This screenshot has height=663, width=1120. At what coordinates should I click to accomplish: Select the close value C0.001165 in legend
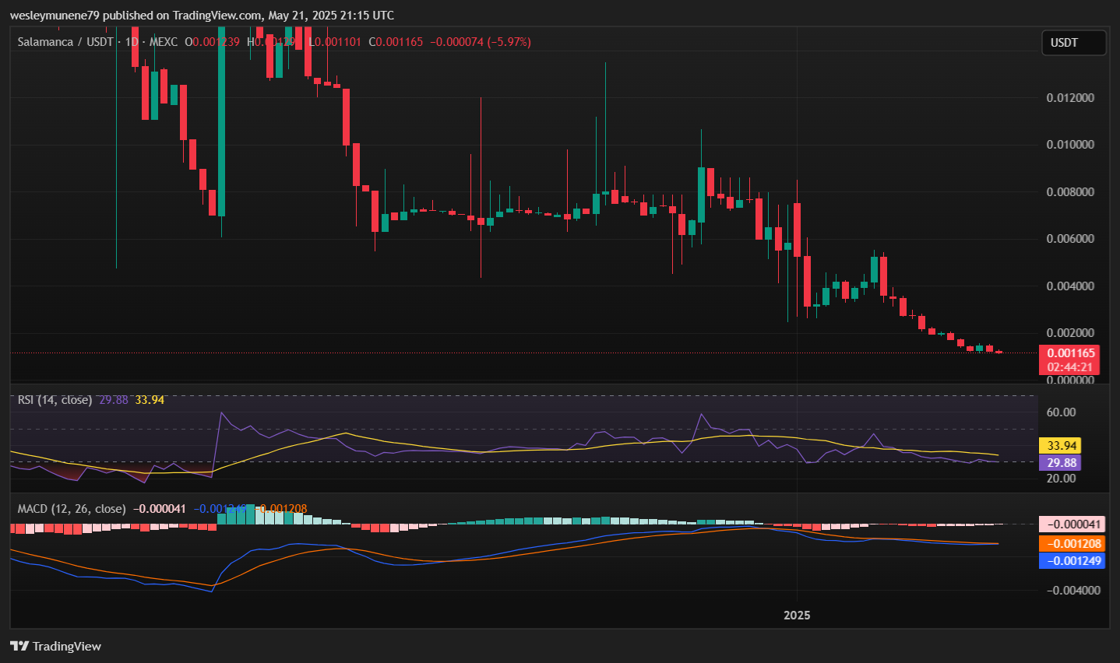(x=396, y=42)
